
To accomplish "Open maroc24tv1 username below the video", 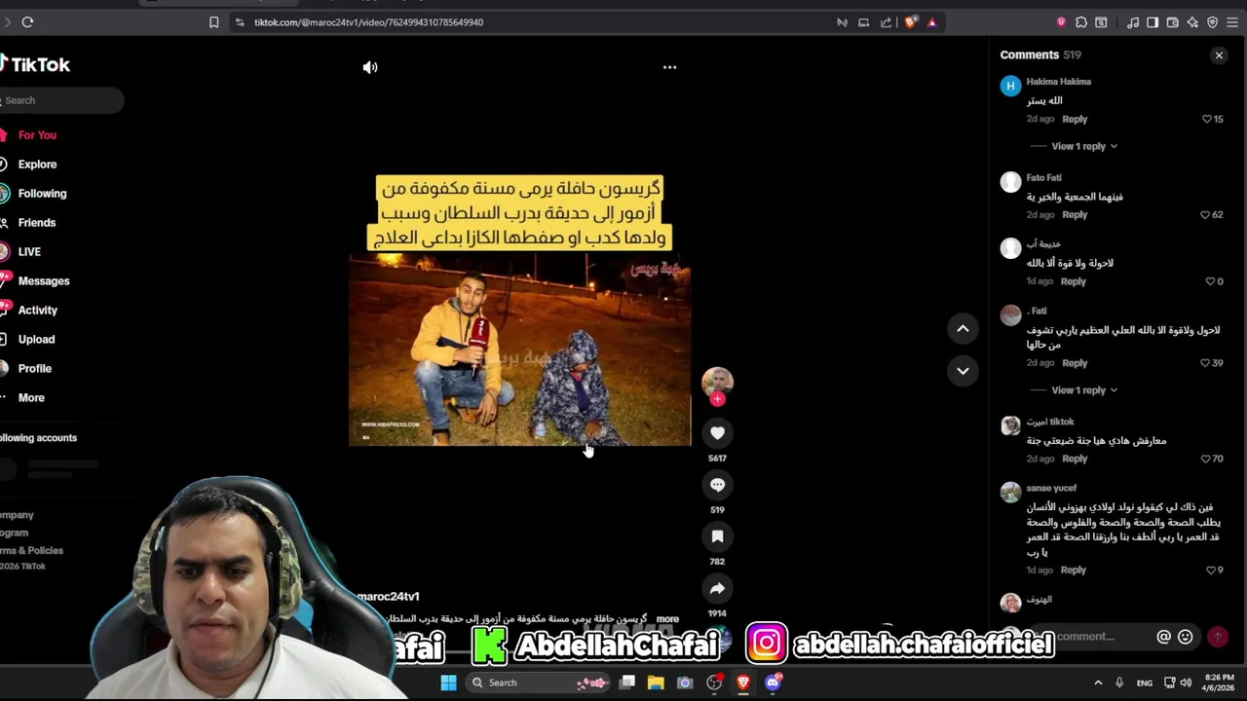I will point(388,597).
